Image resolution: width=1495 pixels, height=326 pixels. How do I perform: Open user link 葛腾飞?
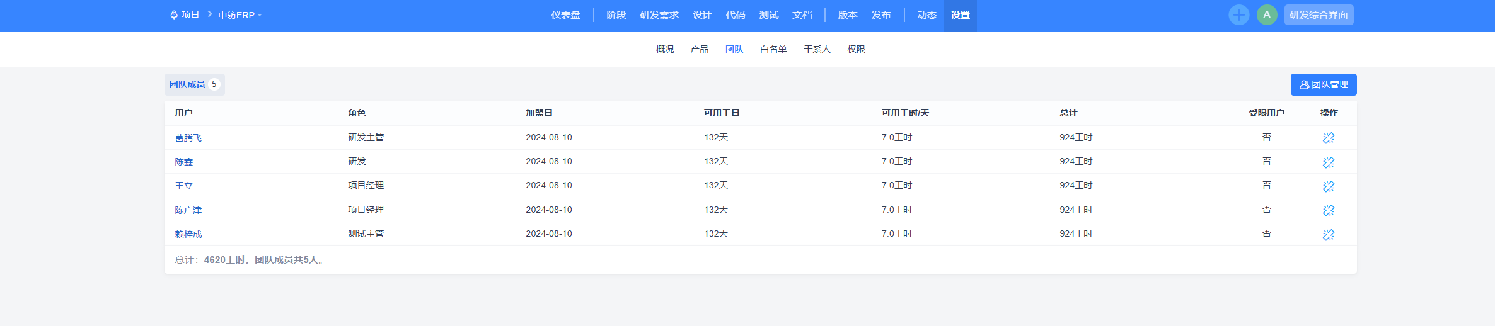pos(188,138)
